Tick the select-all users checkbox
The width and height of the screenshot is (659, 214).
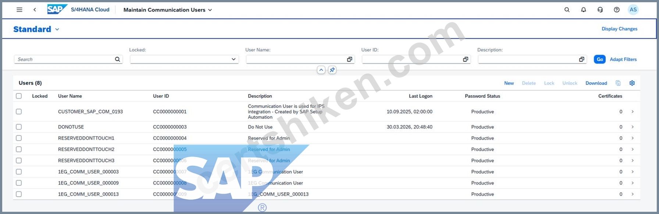[19, 96]
